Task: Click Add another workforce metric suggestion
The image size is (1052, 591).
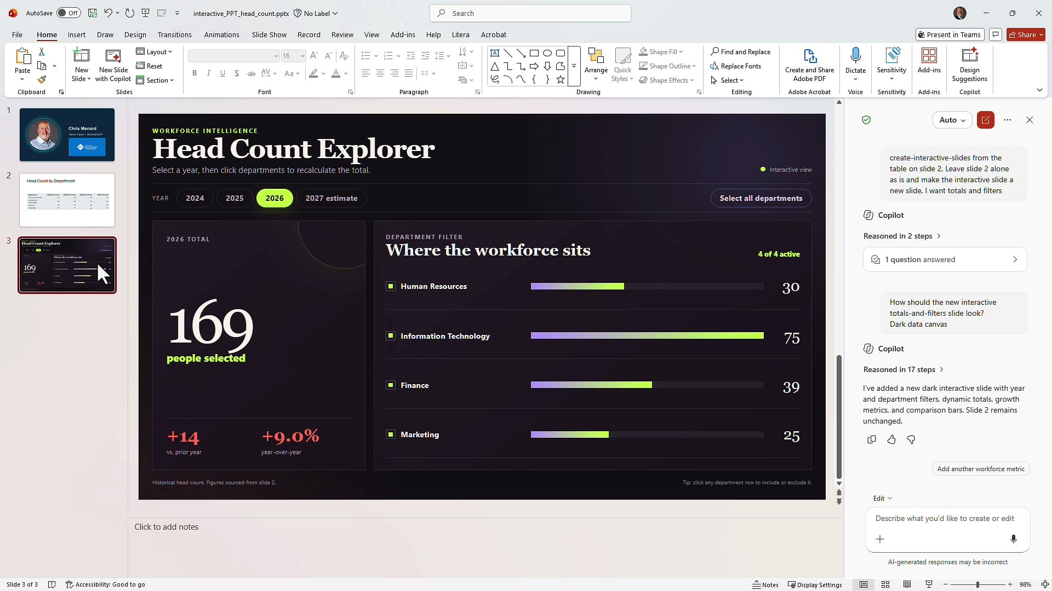Action: (981, 469)
